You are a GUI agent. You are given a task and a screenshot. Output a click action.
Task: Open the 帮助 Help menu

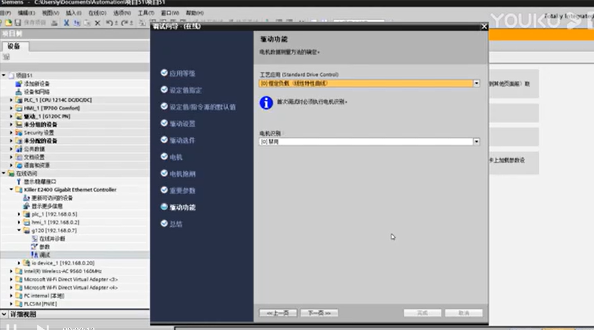tap(194, 13)
